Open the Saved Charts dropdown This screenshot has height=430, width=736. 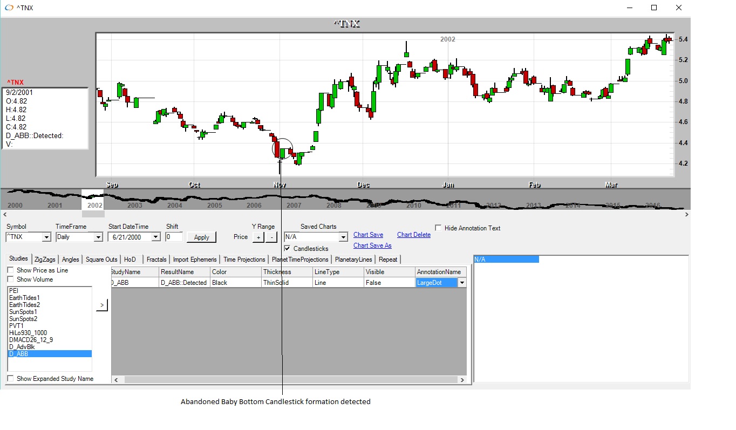(343, 237)
